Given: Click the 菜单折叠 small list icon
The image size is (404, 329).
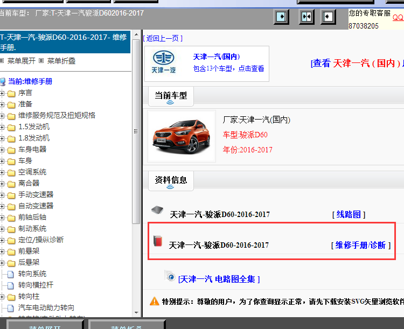Looking at the screenshot, I should tap(41, 61).
